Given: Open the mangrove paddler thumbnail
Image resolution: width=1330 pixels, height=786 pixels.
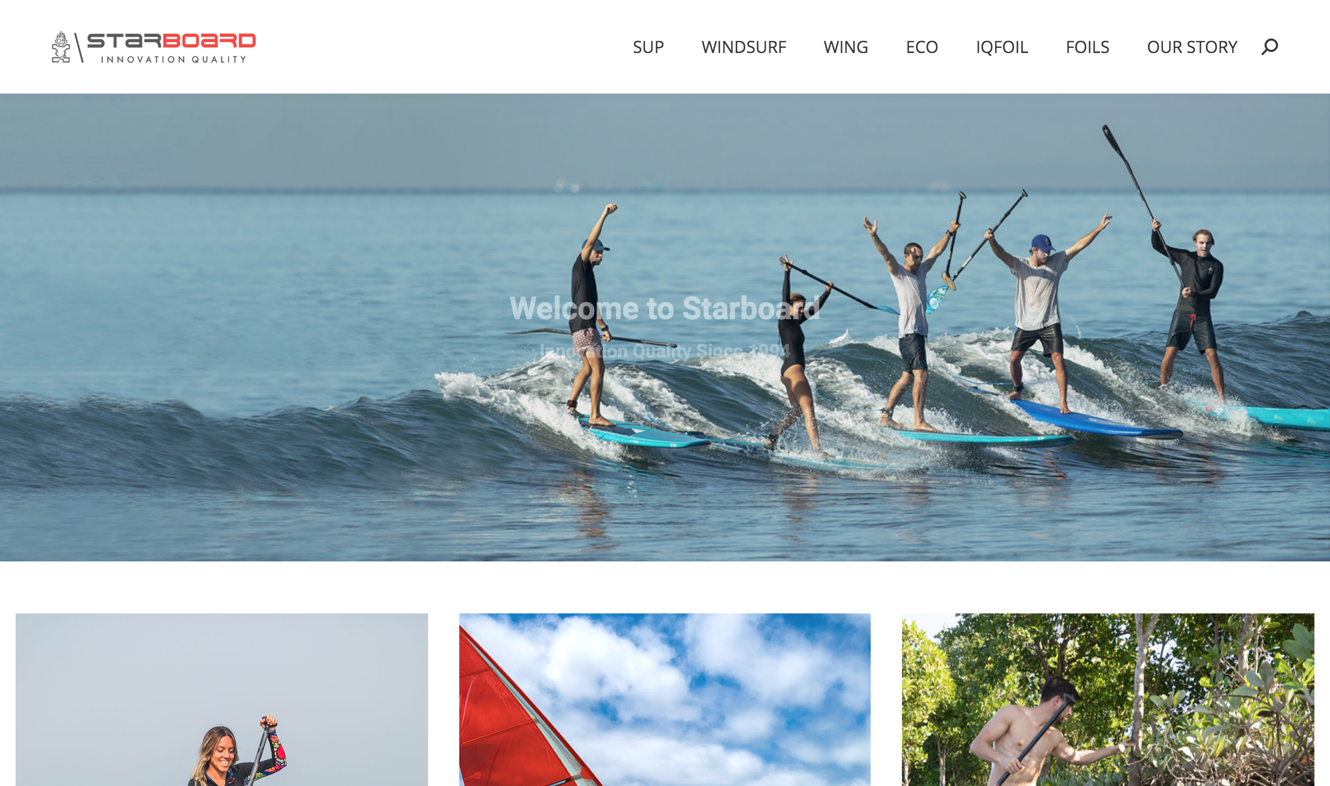Looking at the screenshot, I should pos(1108,700).
